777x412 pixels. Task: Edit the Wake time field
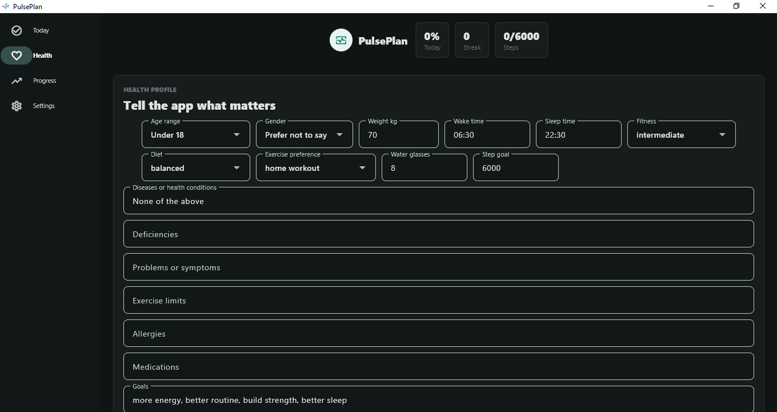[x=487, y=134]
